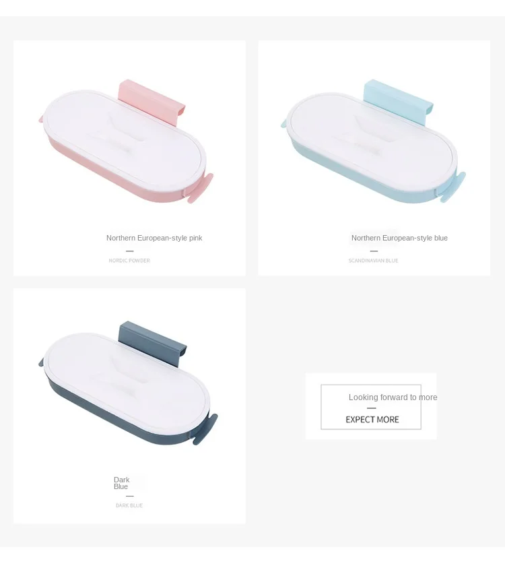Screen dimensions: 505x578
Task: Click the pink trash bag holder image
Action: (x=126, y=141)
